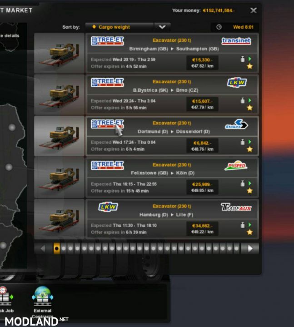Viewport: 294px width, 327px height.
Task: Jump to the third page dot
Action: pos(70,248)
